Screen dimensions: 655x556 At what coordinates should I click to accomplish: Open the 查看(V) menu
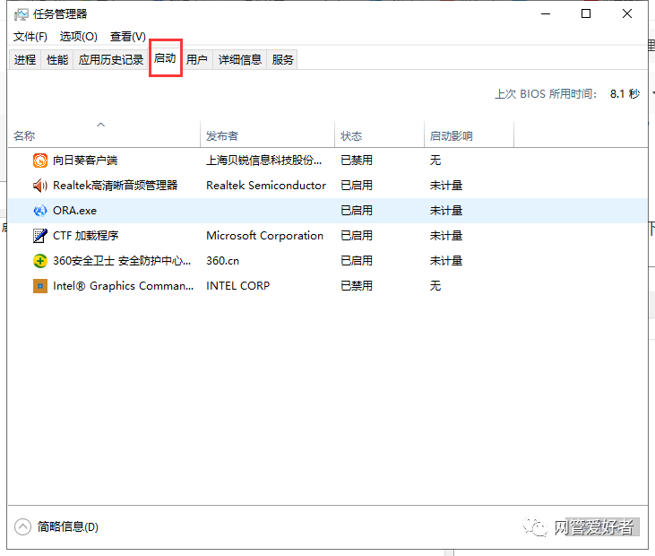coord(128,37)
